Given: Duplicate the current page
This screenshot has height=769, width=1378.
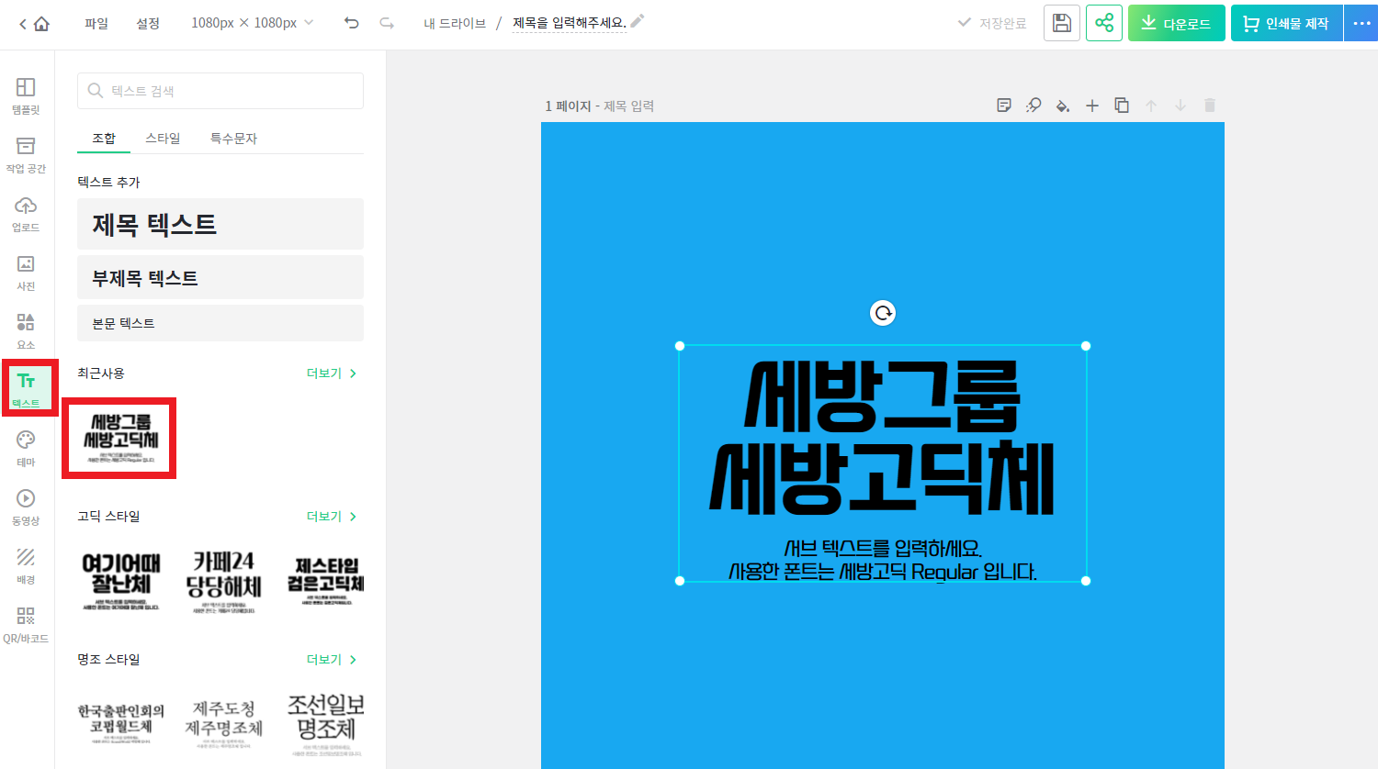Looking at the screenshot, I should click(1122, 106).
